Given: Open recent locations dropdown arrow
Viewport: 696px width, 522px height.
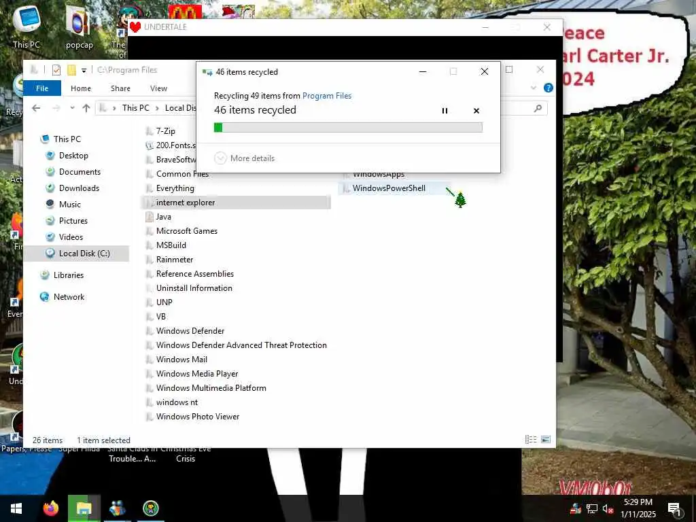Looking at the screenshot, I should [72, 108].
